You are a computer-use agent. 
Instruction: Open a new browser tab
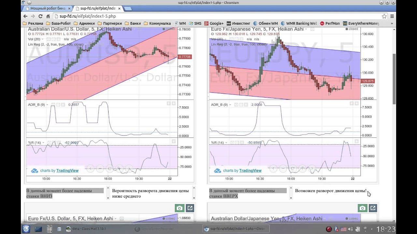[128, 8]
